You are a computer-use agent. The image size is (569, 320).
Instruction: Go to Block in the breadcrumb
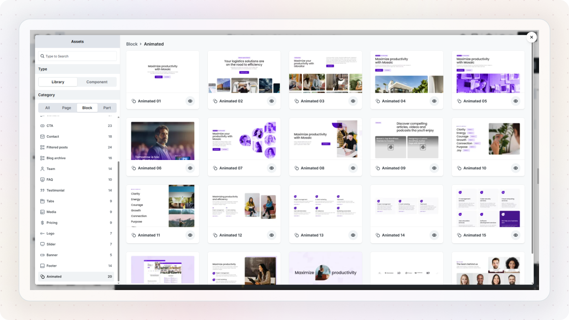click(132, 44)
